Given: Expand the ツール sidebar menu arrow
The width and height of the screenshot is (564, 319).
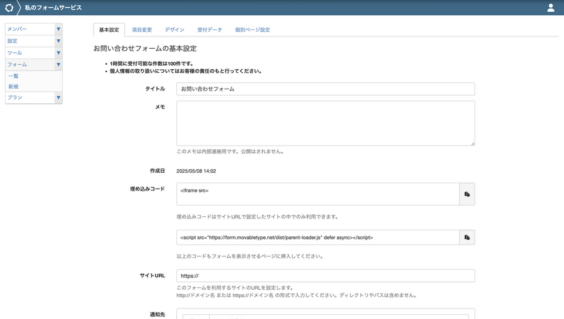Looking at the screenshot, I should click(58, 53).
